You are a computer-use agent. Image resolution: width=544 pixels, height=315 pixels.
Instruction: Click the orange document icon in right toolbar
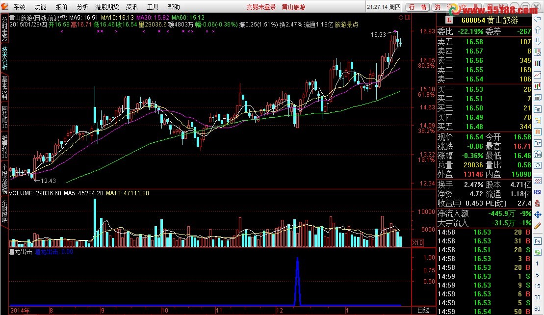click(538, 132)
